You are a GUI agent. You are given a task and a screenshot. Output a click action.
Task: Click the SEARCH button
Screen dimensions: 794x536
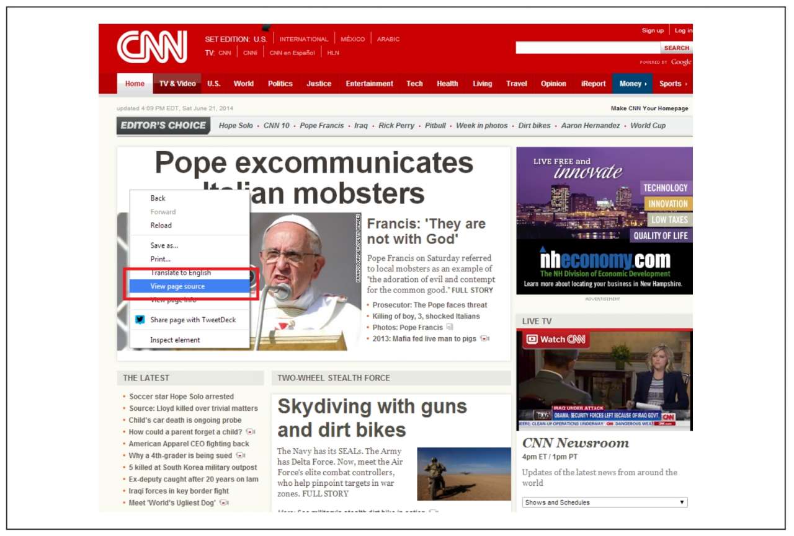point(676,48)
